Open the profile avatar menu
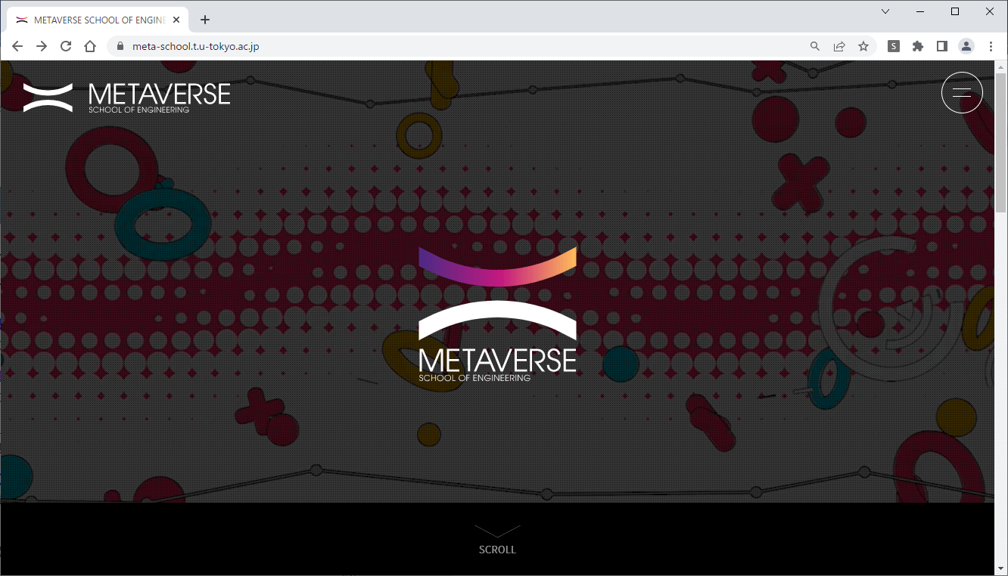This screenshot has height=576, width=1008. point(966,46)
